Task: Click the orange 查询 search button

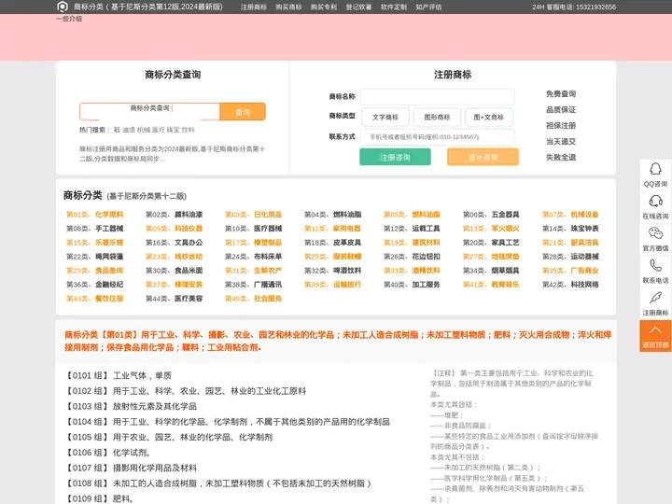Action: (243, 112)
